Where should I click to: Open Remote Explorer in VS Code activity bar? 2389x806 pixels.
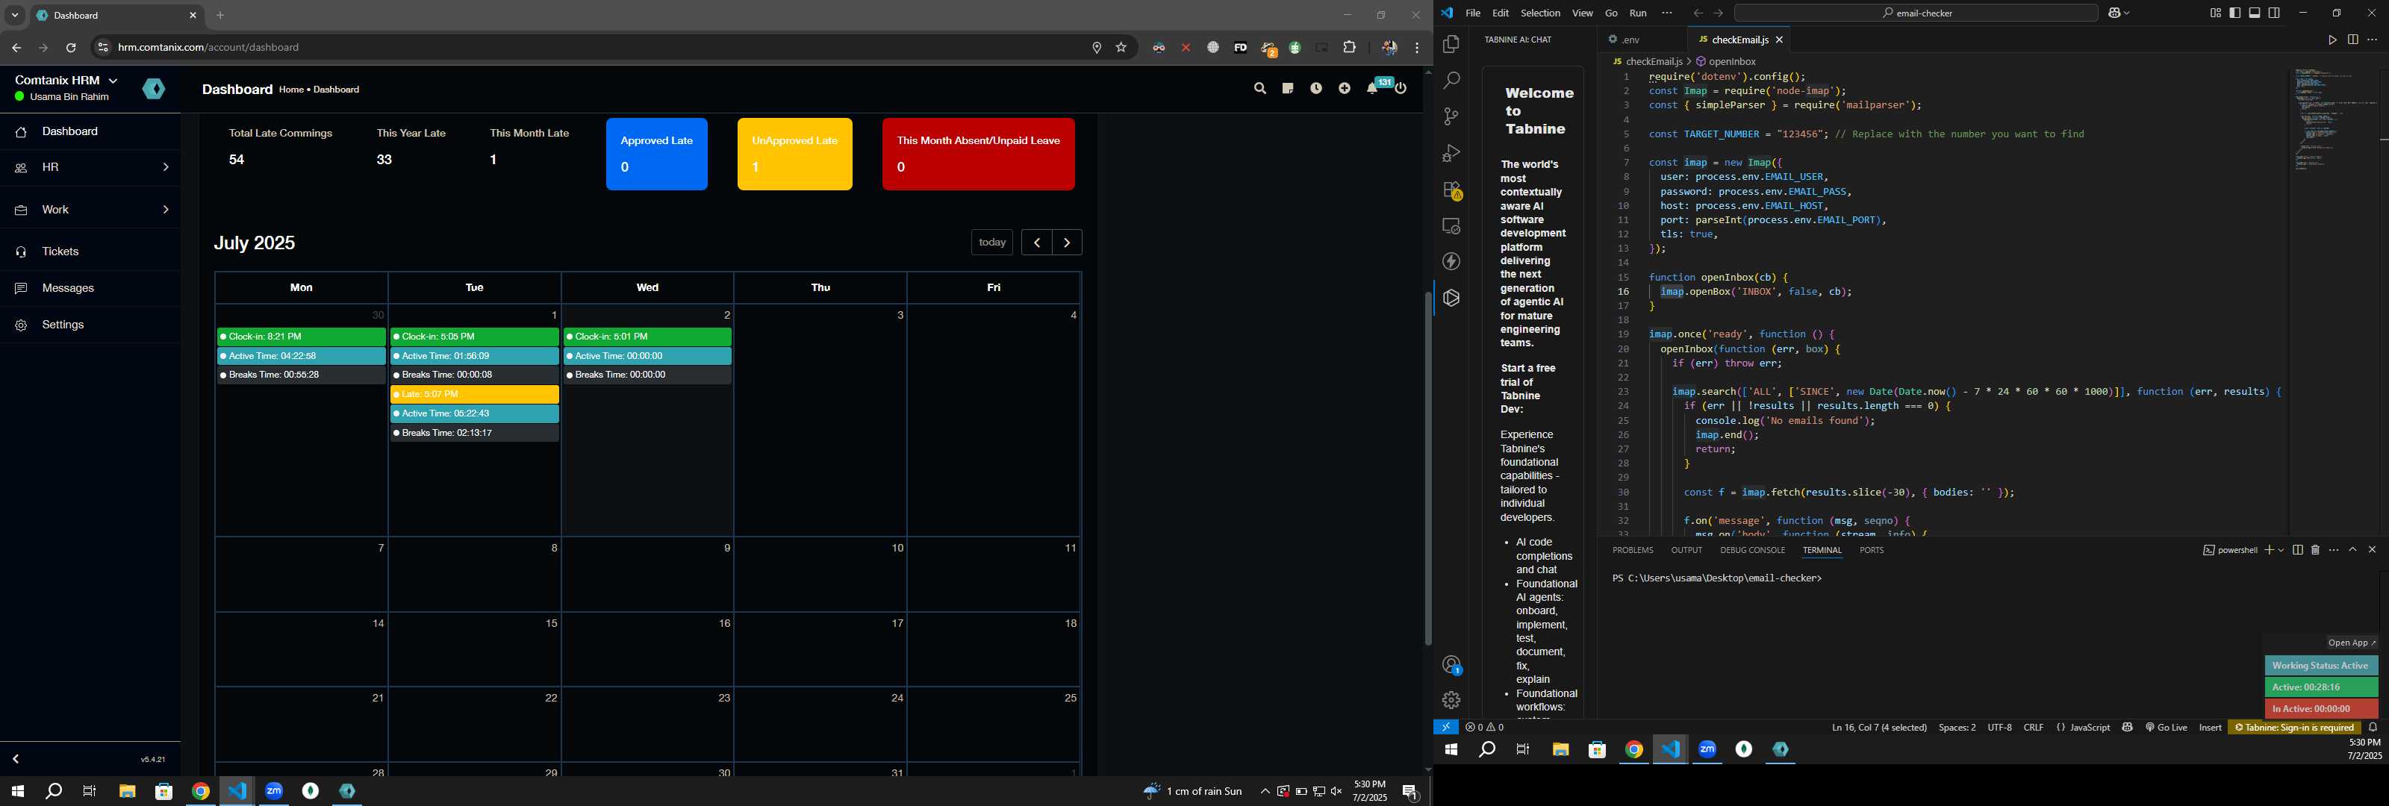[1451, 226]
